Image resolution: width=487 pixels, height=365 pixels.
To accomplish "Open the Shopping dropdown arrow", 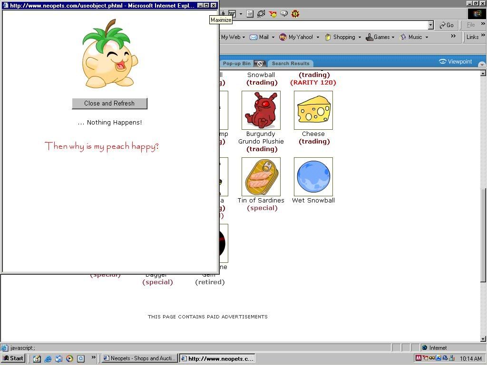I will [x=360, y=37].
